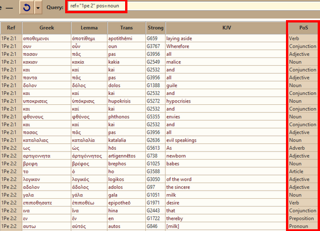Sort by the Strong column header
320x231 pixels.
tap(156, 28)
